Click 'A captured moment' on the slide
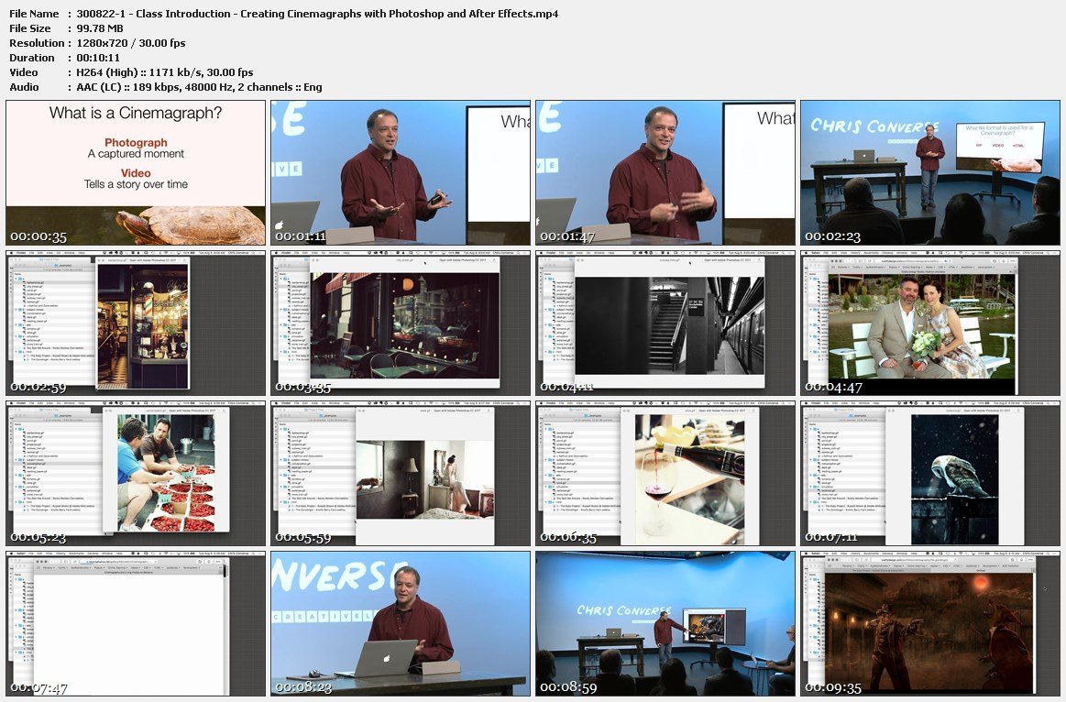The width and height of the screenshot is (1066, 702). pos(136,154)
